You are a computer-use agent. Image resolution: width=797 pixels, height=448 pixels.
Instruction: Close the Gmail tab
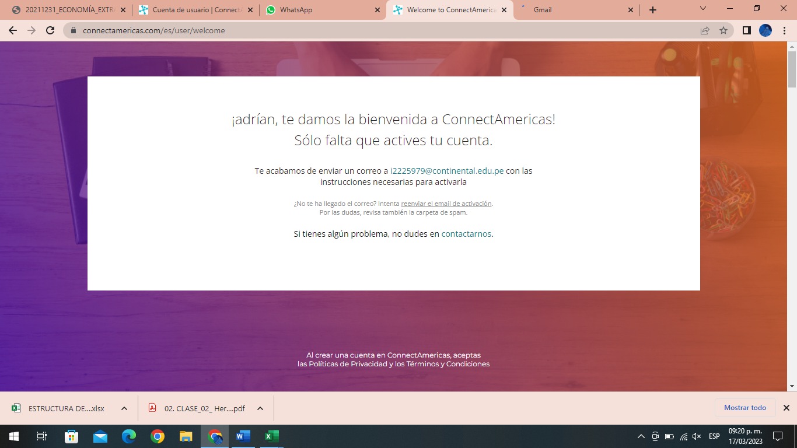[x=631, y=10]
